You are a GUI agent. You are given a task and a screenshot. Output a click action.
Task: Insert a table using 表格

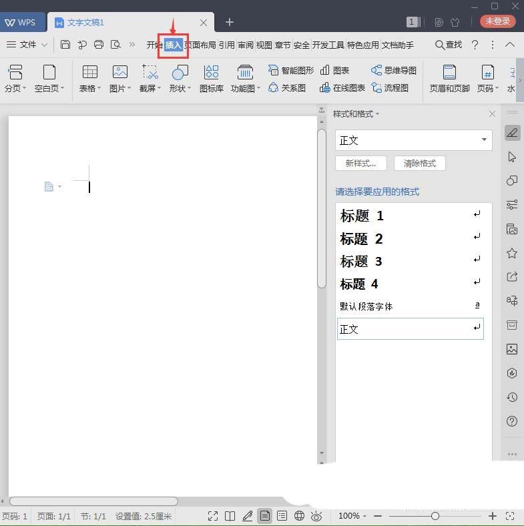coord(89,79)
